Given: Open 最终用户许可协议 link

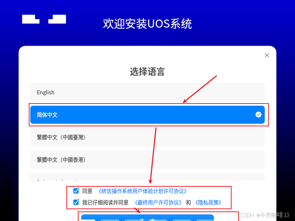Looking at the screenshot, I should coord(158,203).
